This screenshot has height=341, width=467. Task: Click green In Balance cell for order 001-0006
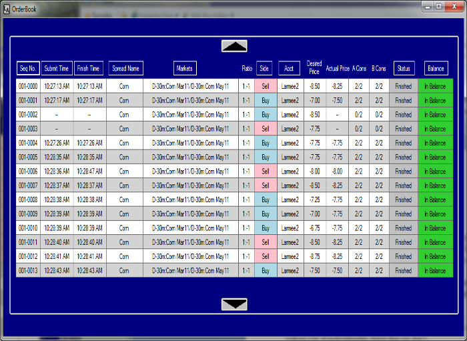click(x=436, y=172)
